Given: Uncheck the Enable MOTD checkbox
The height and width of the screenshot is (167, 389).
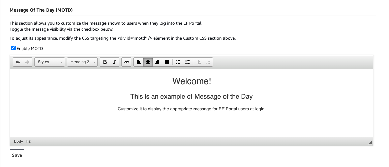Looking at the screenshot, I should 13,48.
